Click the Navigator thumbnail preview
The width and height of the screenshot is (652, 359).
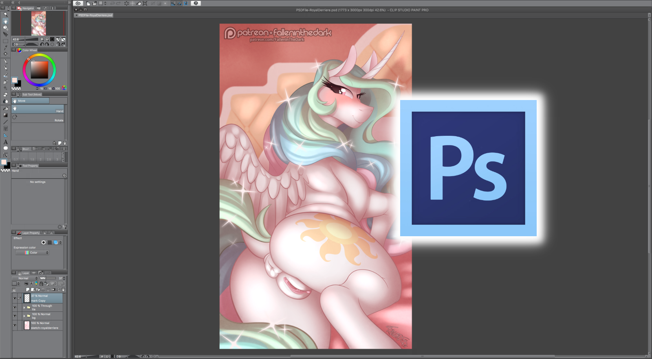pyautogui.click(x=38, y=23)
